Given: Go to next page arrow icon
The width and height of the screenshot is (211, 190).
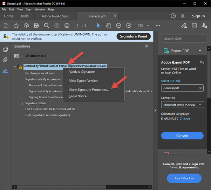Looking at the screenshot, I should (67, 26).
